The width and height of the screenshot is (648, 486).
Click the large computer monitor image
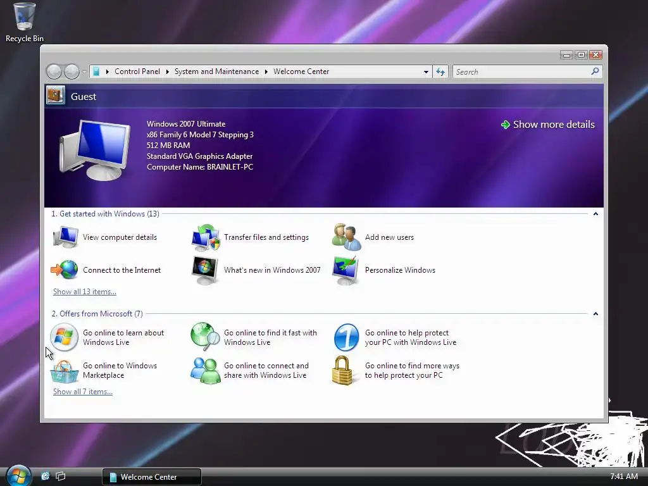(x=95, y=150)
